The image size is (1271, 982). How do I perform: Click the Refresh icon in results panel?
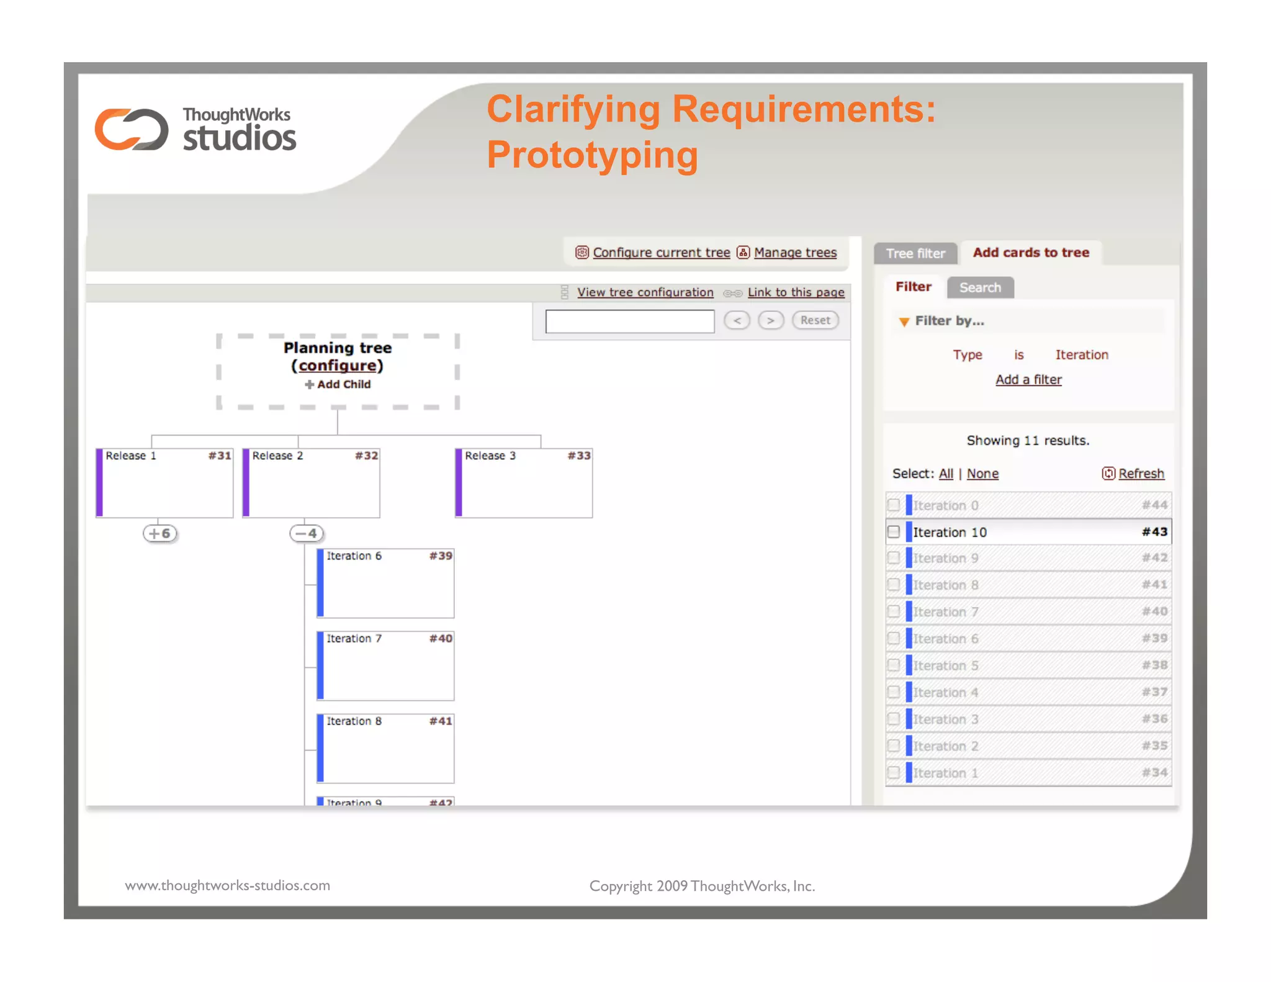[1108, 474]
